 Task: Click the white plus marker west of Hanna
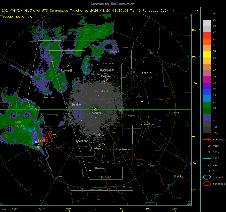[142, 101]
